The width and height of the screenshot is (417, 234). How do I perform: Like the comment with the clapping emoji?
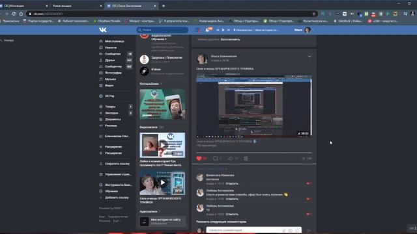coord(308,199)
